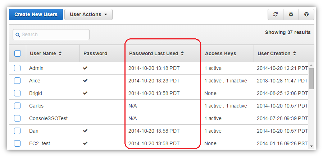Click the Access Keys column header
Image resolution: width=323 pixels, height=157 pixels.
tap(220, 53)
